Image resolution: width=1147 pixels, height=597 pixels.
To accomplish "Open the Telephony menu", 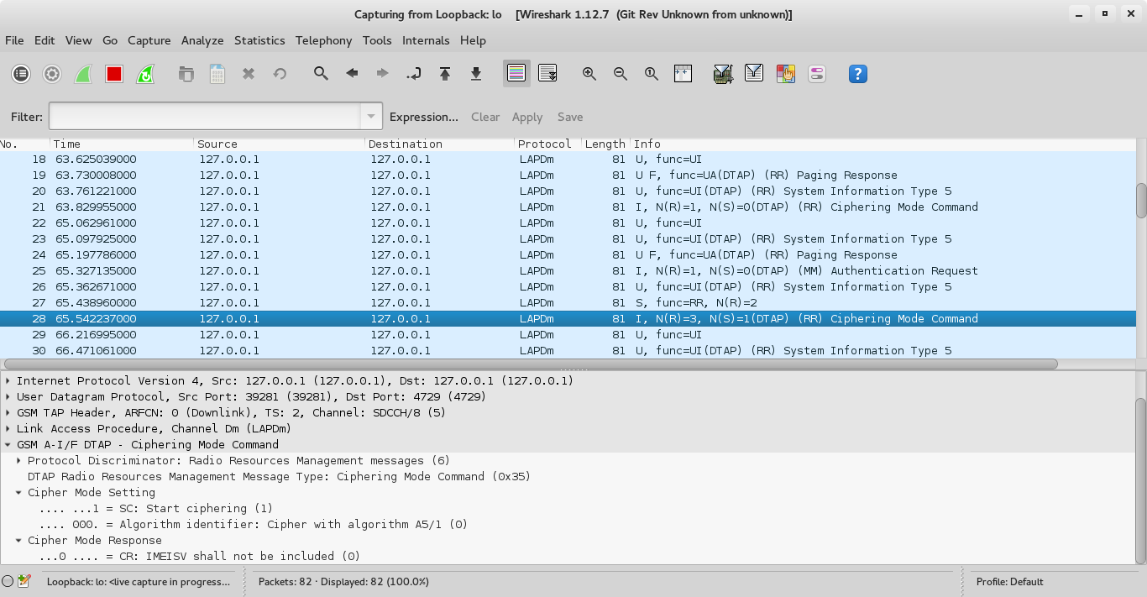I will click(x=323, y=40).
